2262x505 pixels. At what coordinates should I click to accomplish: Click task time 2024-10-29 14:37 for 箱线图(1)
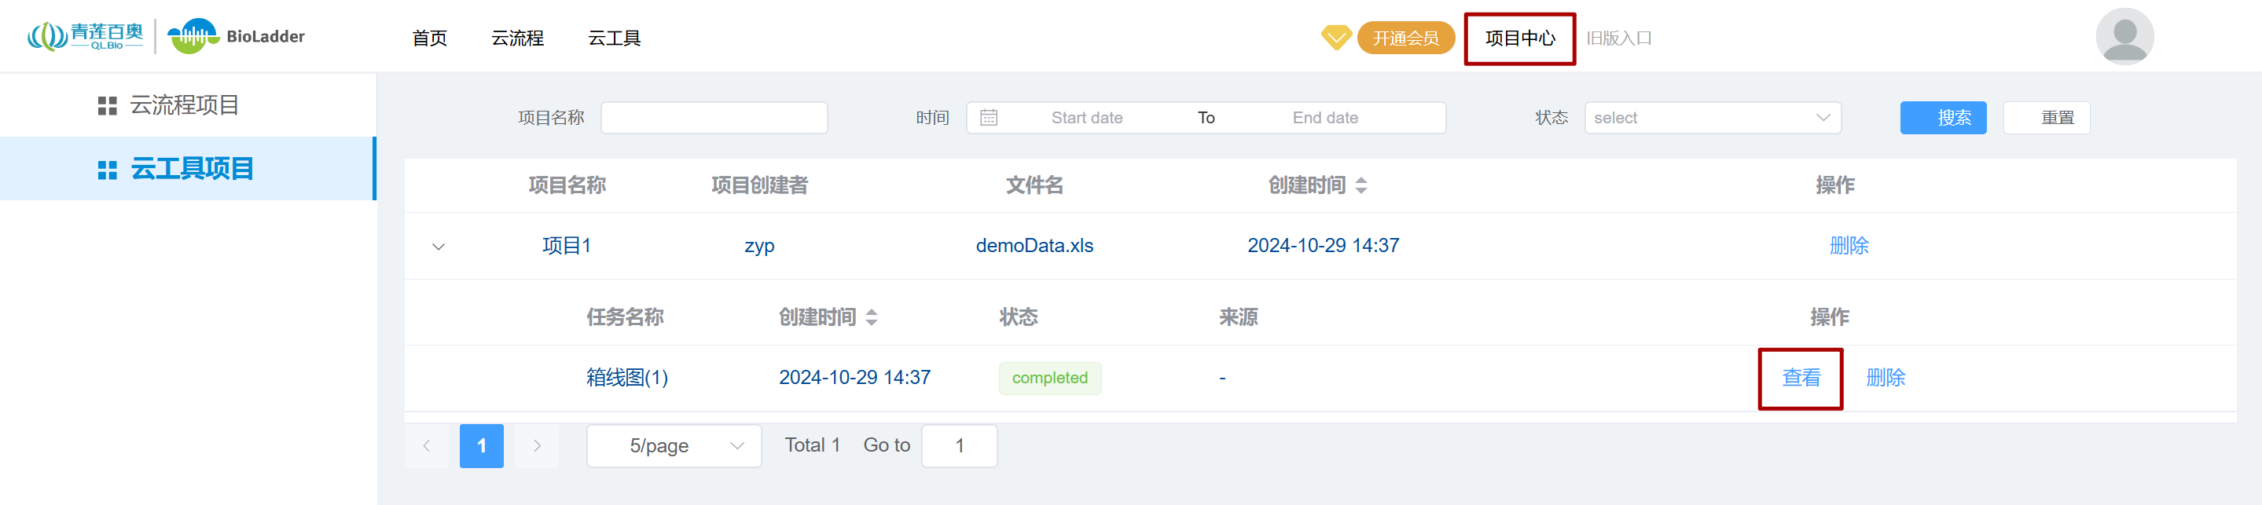[854, 378]
